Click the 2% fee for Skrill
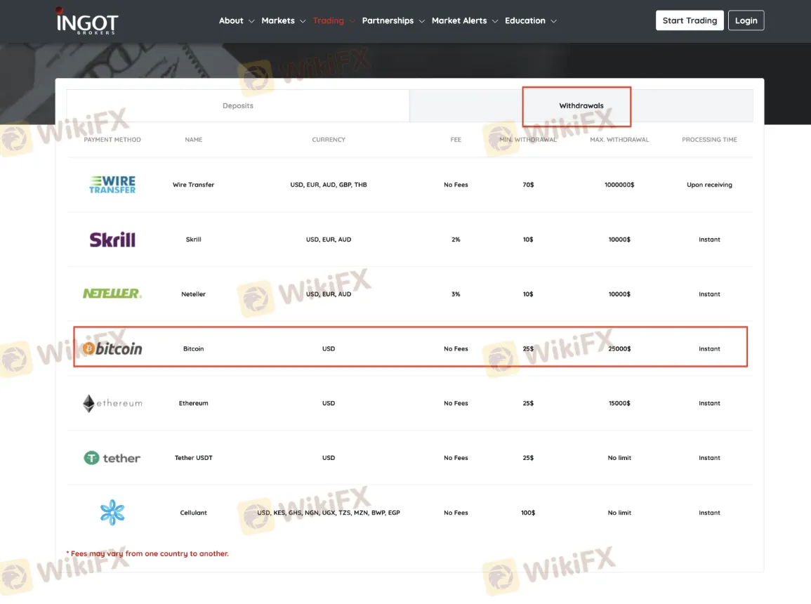Viewport: 811px width, 604px height. point(456,239)
